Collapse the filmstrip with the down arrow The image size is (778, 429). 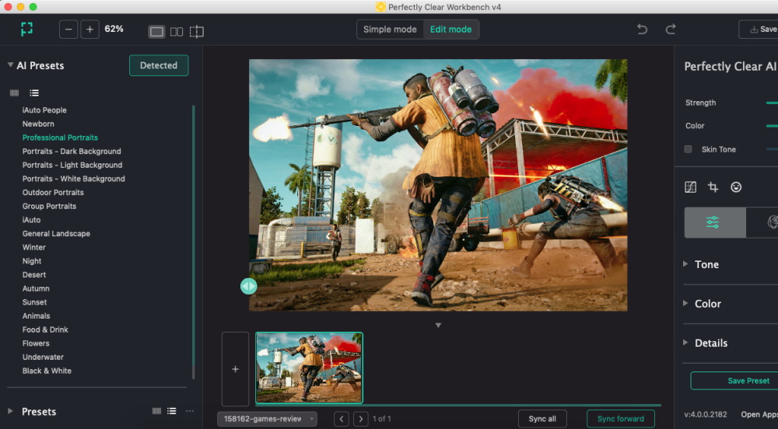pos(438,326)
